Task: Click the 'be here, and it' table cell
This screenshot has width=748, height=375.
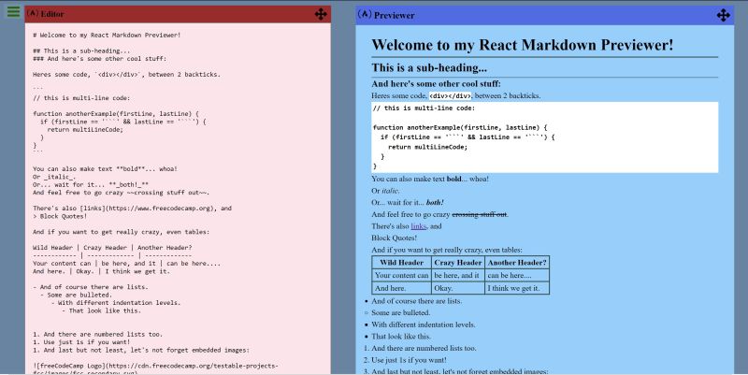Action: 458,275
